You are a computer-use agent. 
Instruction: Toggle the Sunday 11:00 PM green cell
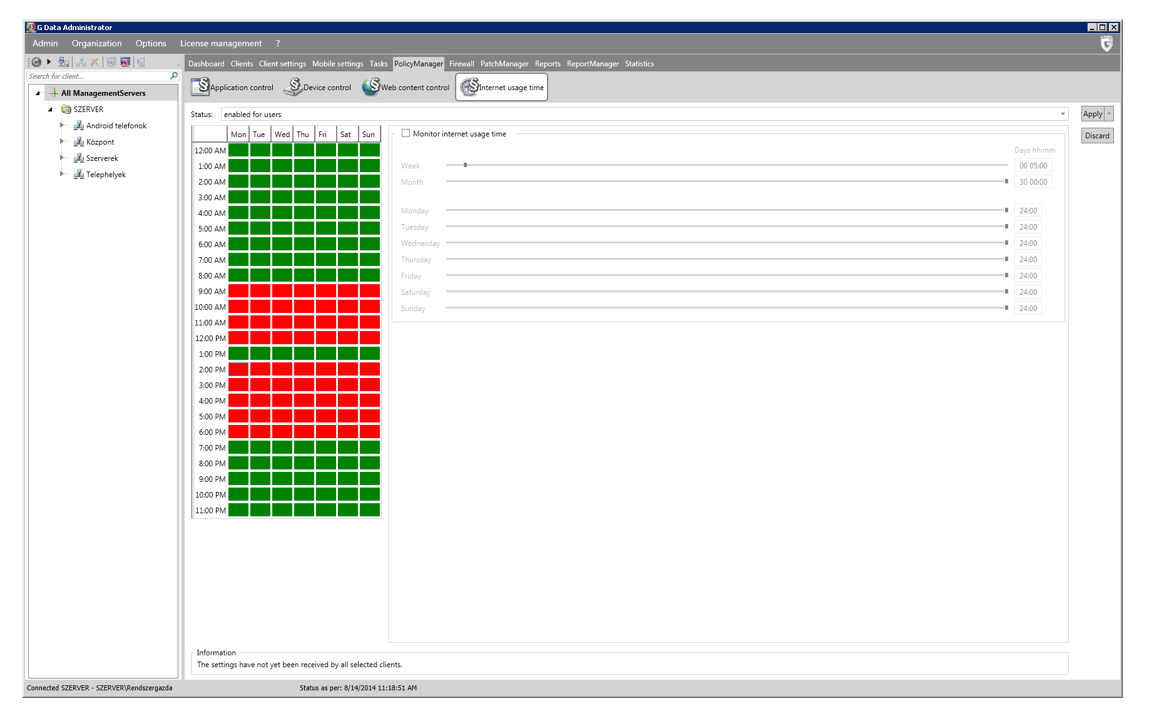(x=370, y=509)
